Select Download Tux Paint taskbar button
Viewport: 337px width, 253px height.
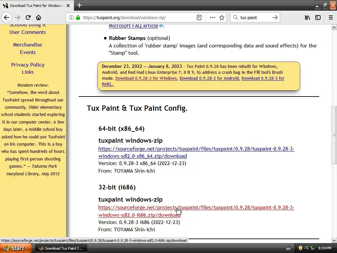tap(61, 248)
